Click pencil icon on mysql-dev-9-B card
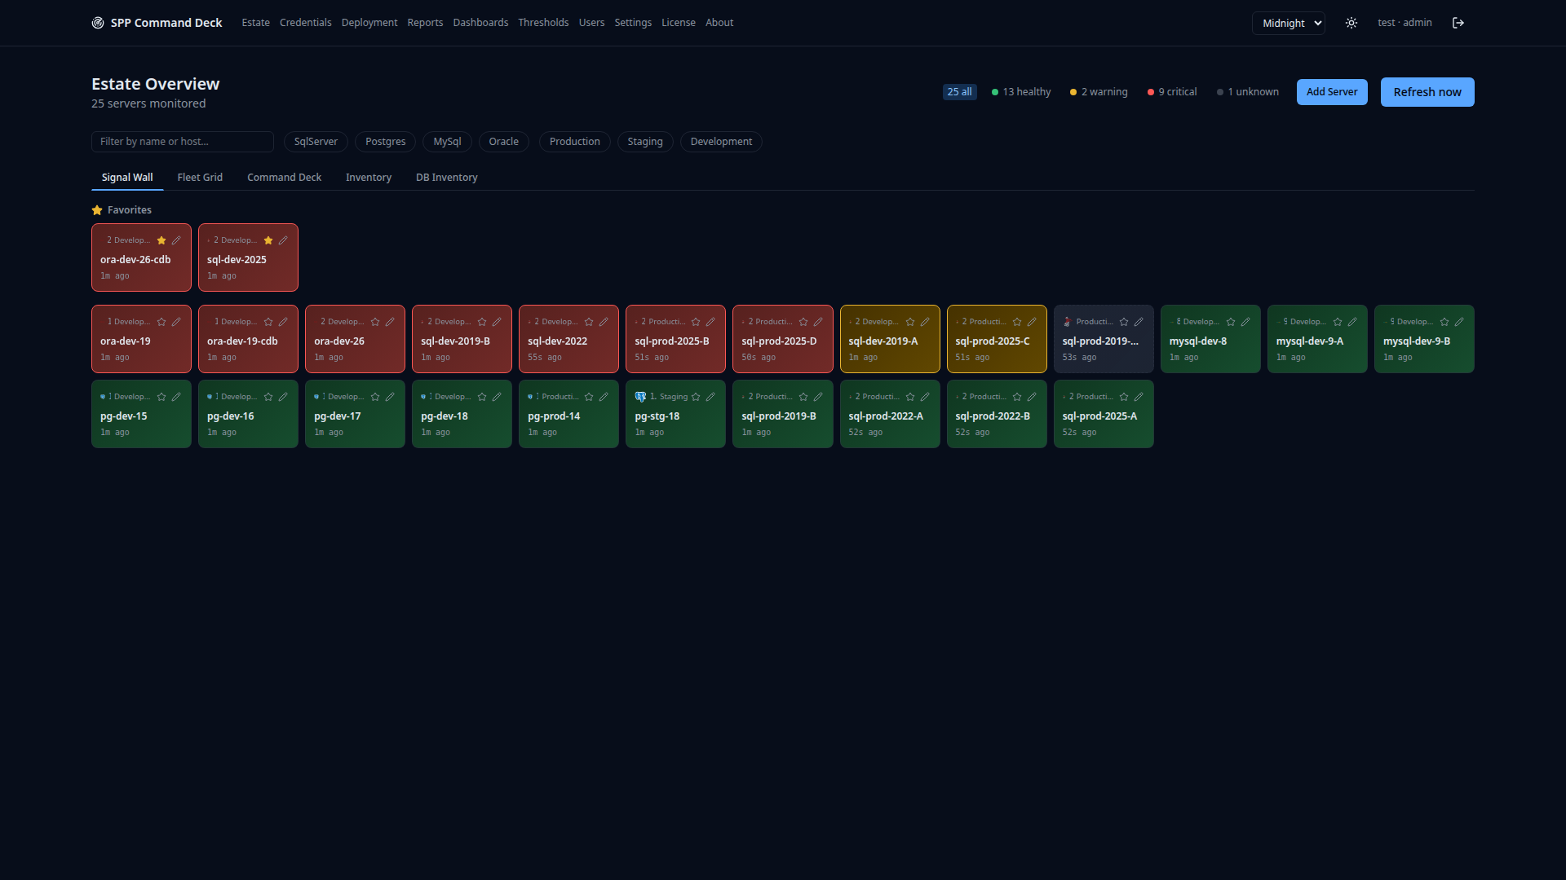 click(1459, 322)
